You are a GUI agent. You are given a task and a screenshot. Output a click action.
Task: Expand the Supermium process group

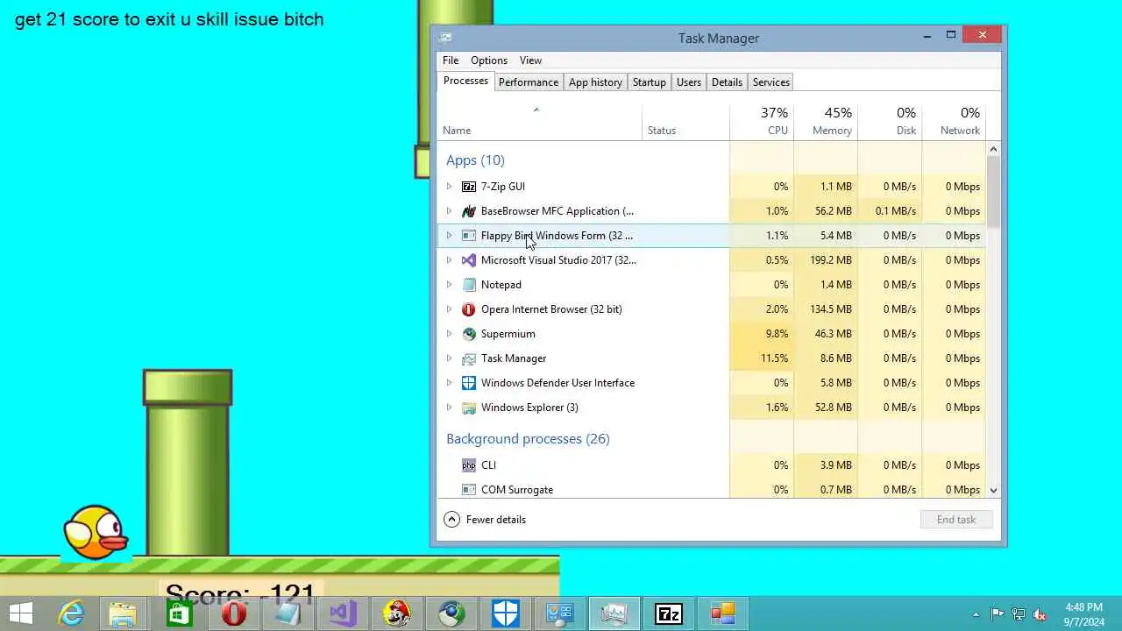tap(450, 334)
